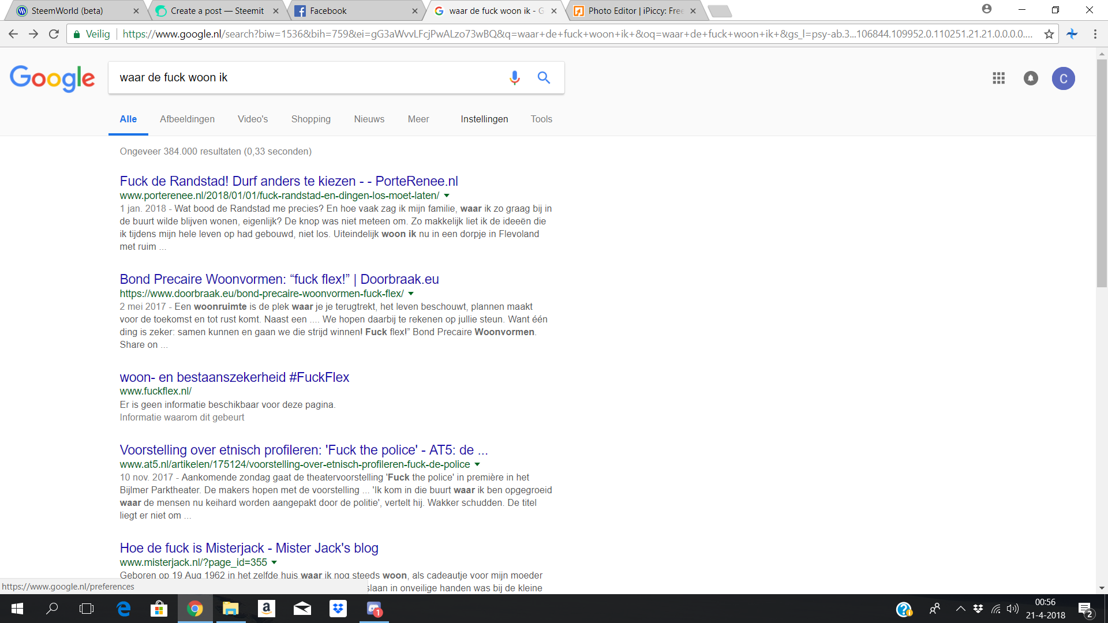Reload the current page
The image size is (1108, 623).
(54, 34)
